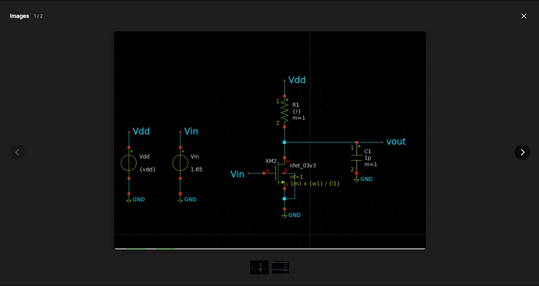
Task: Click the 'R1' resistor label
Action: tap(296, 105)
